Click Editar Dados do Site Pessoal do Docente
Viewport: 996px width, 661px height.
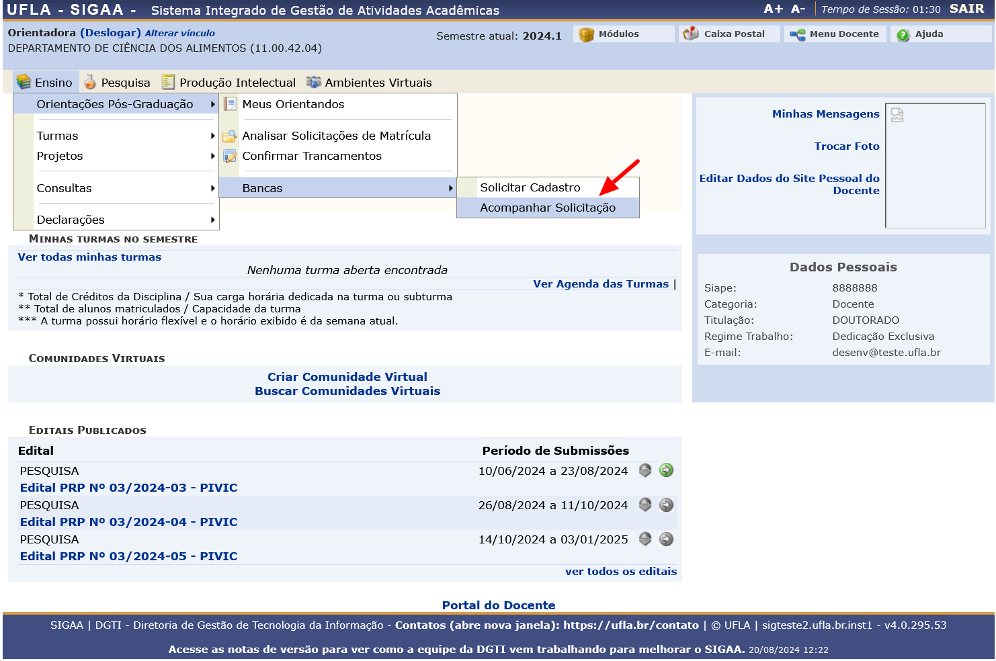coord(790,185)
